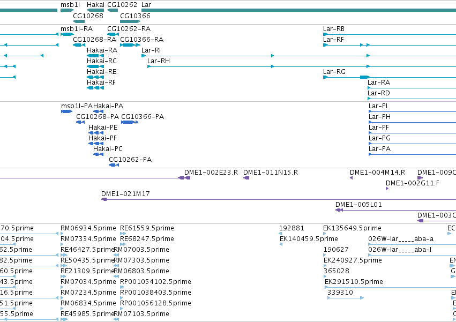Select the CG10268 gene glyph label
The height and width of the screenshot is (322, 456).
pos(88,16)
